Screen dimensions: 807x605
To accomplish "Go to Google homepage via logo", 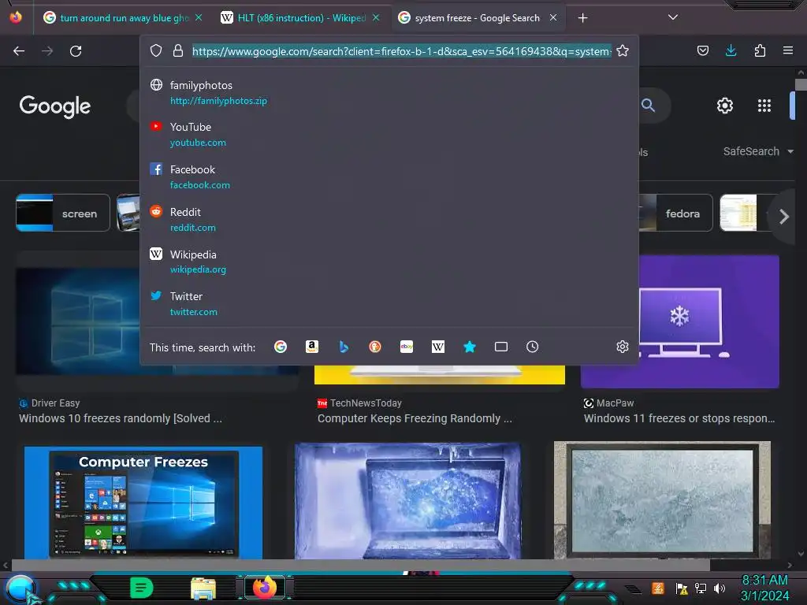I will 54,106.
